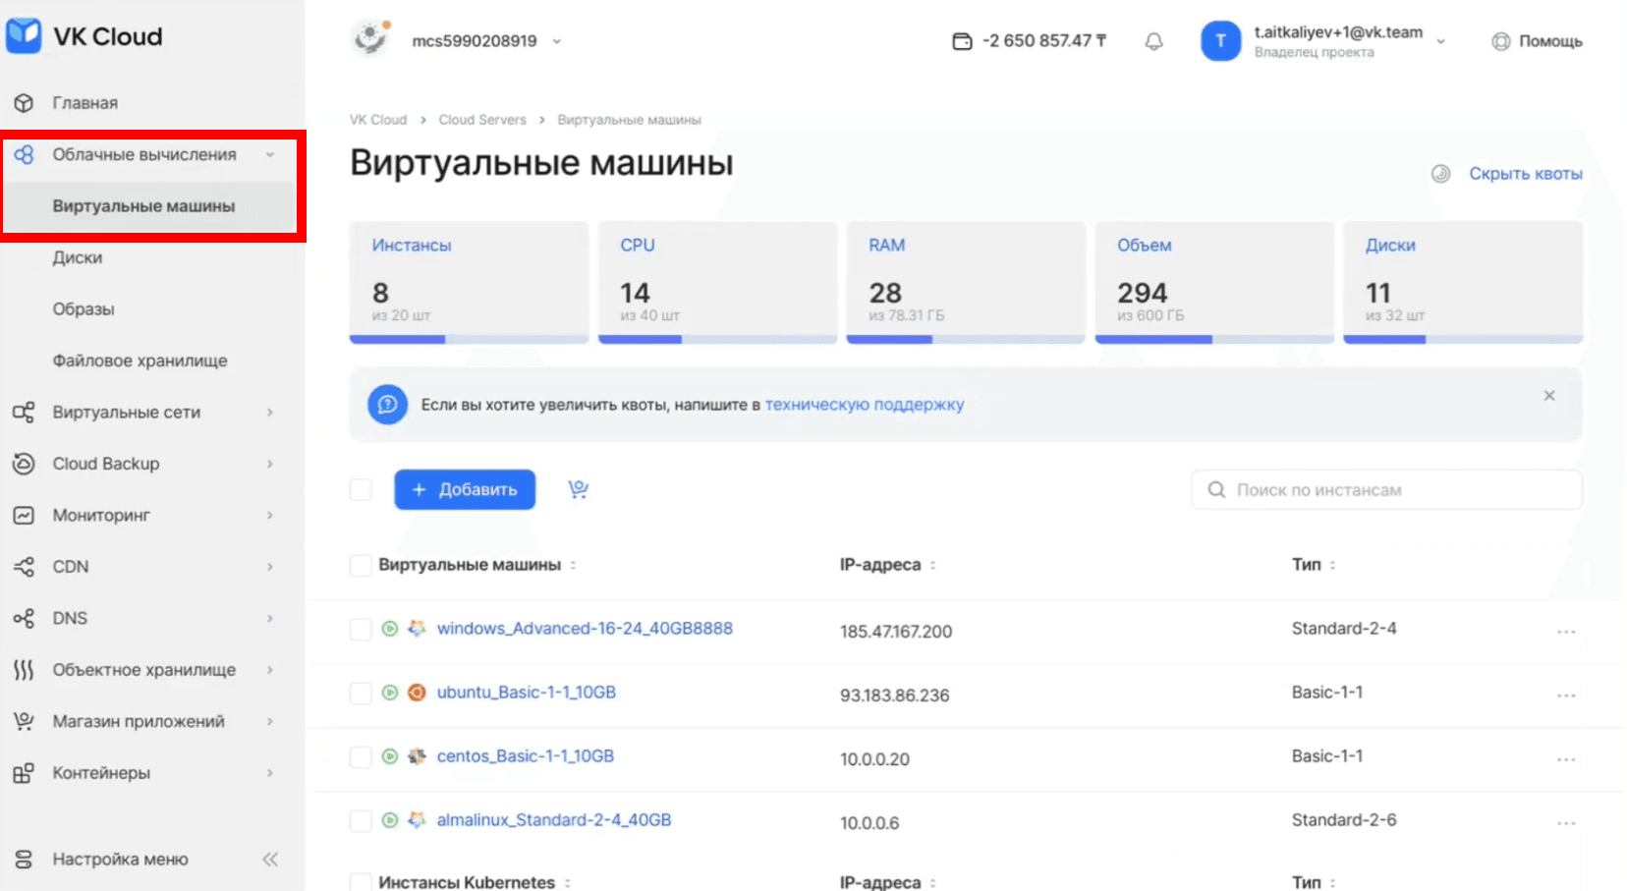This screenshot has width=1627, height=891.
Task: Click VK Cloud breadcrumb link
Action: (378, 120)
